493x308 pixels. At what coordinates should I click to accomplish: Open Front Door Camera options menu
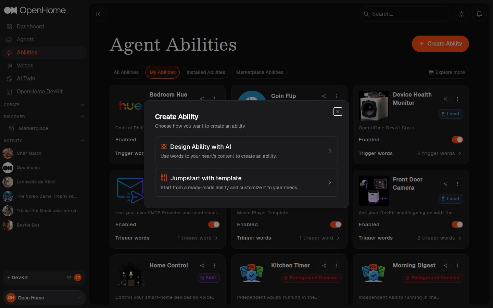coord(458,184)
